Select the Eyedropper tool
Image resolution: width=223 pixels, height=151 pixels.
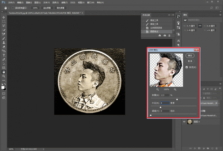point(4,34)
